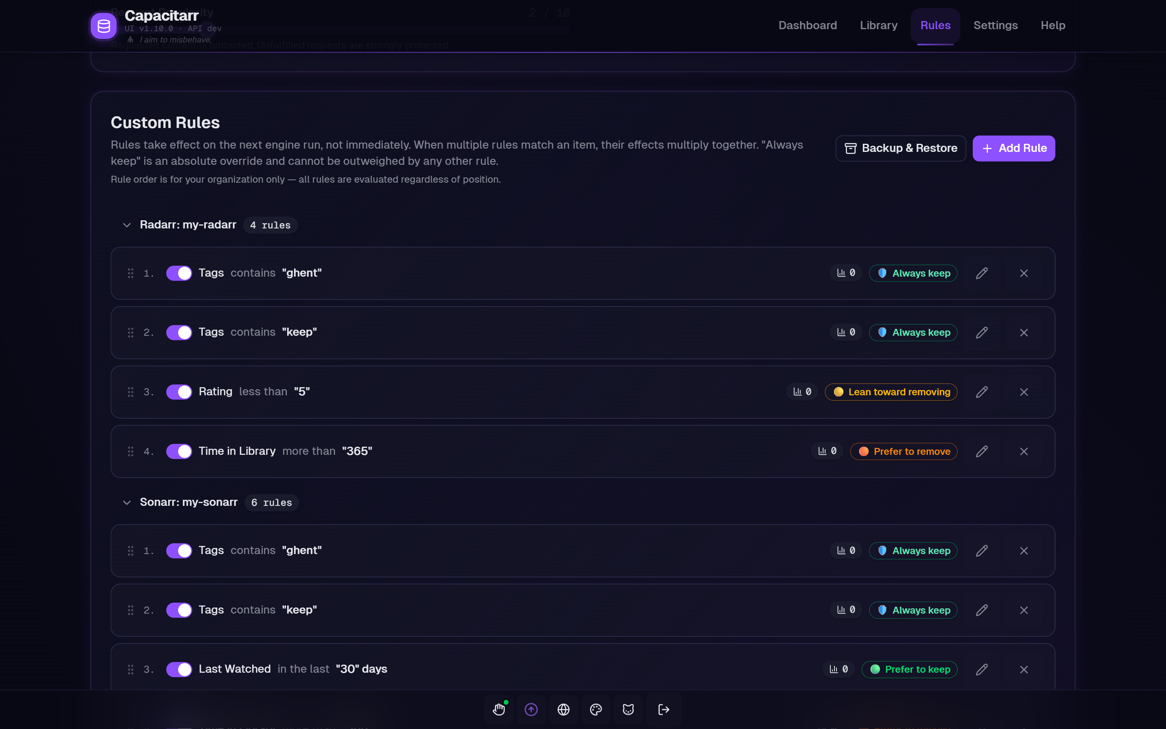Edit the Radarr Tags contains "ghent" rule
This screenshot has height=729, width=1166.
coord(982,273)
